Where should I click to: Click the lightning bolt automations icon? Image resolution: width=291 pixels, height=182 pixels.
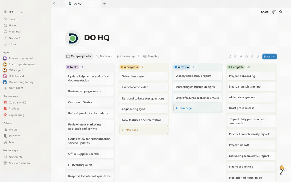click(x=241, y=57)
